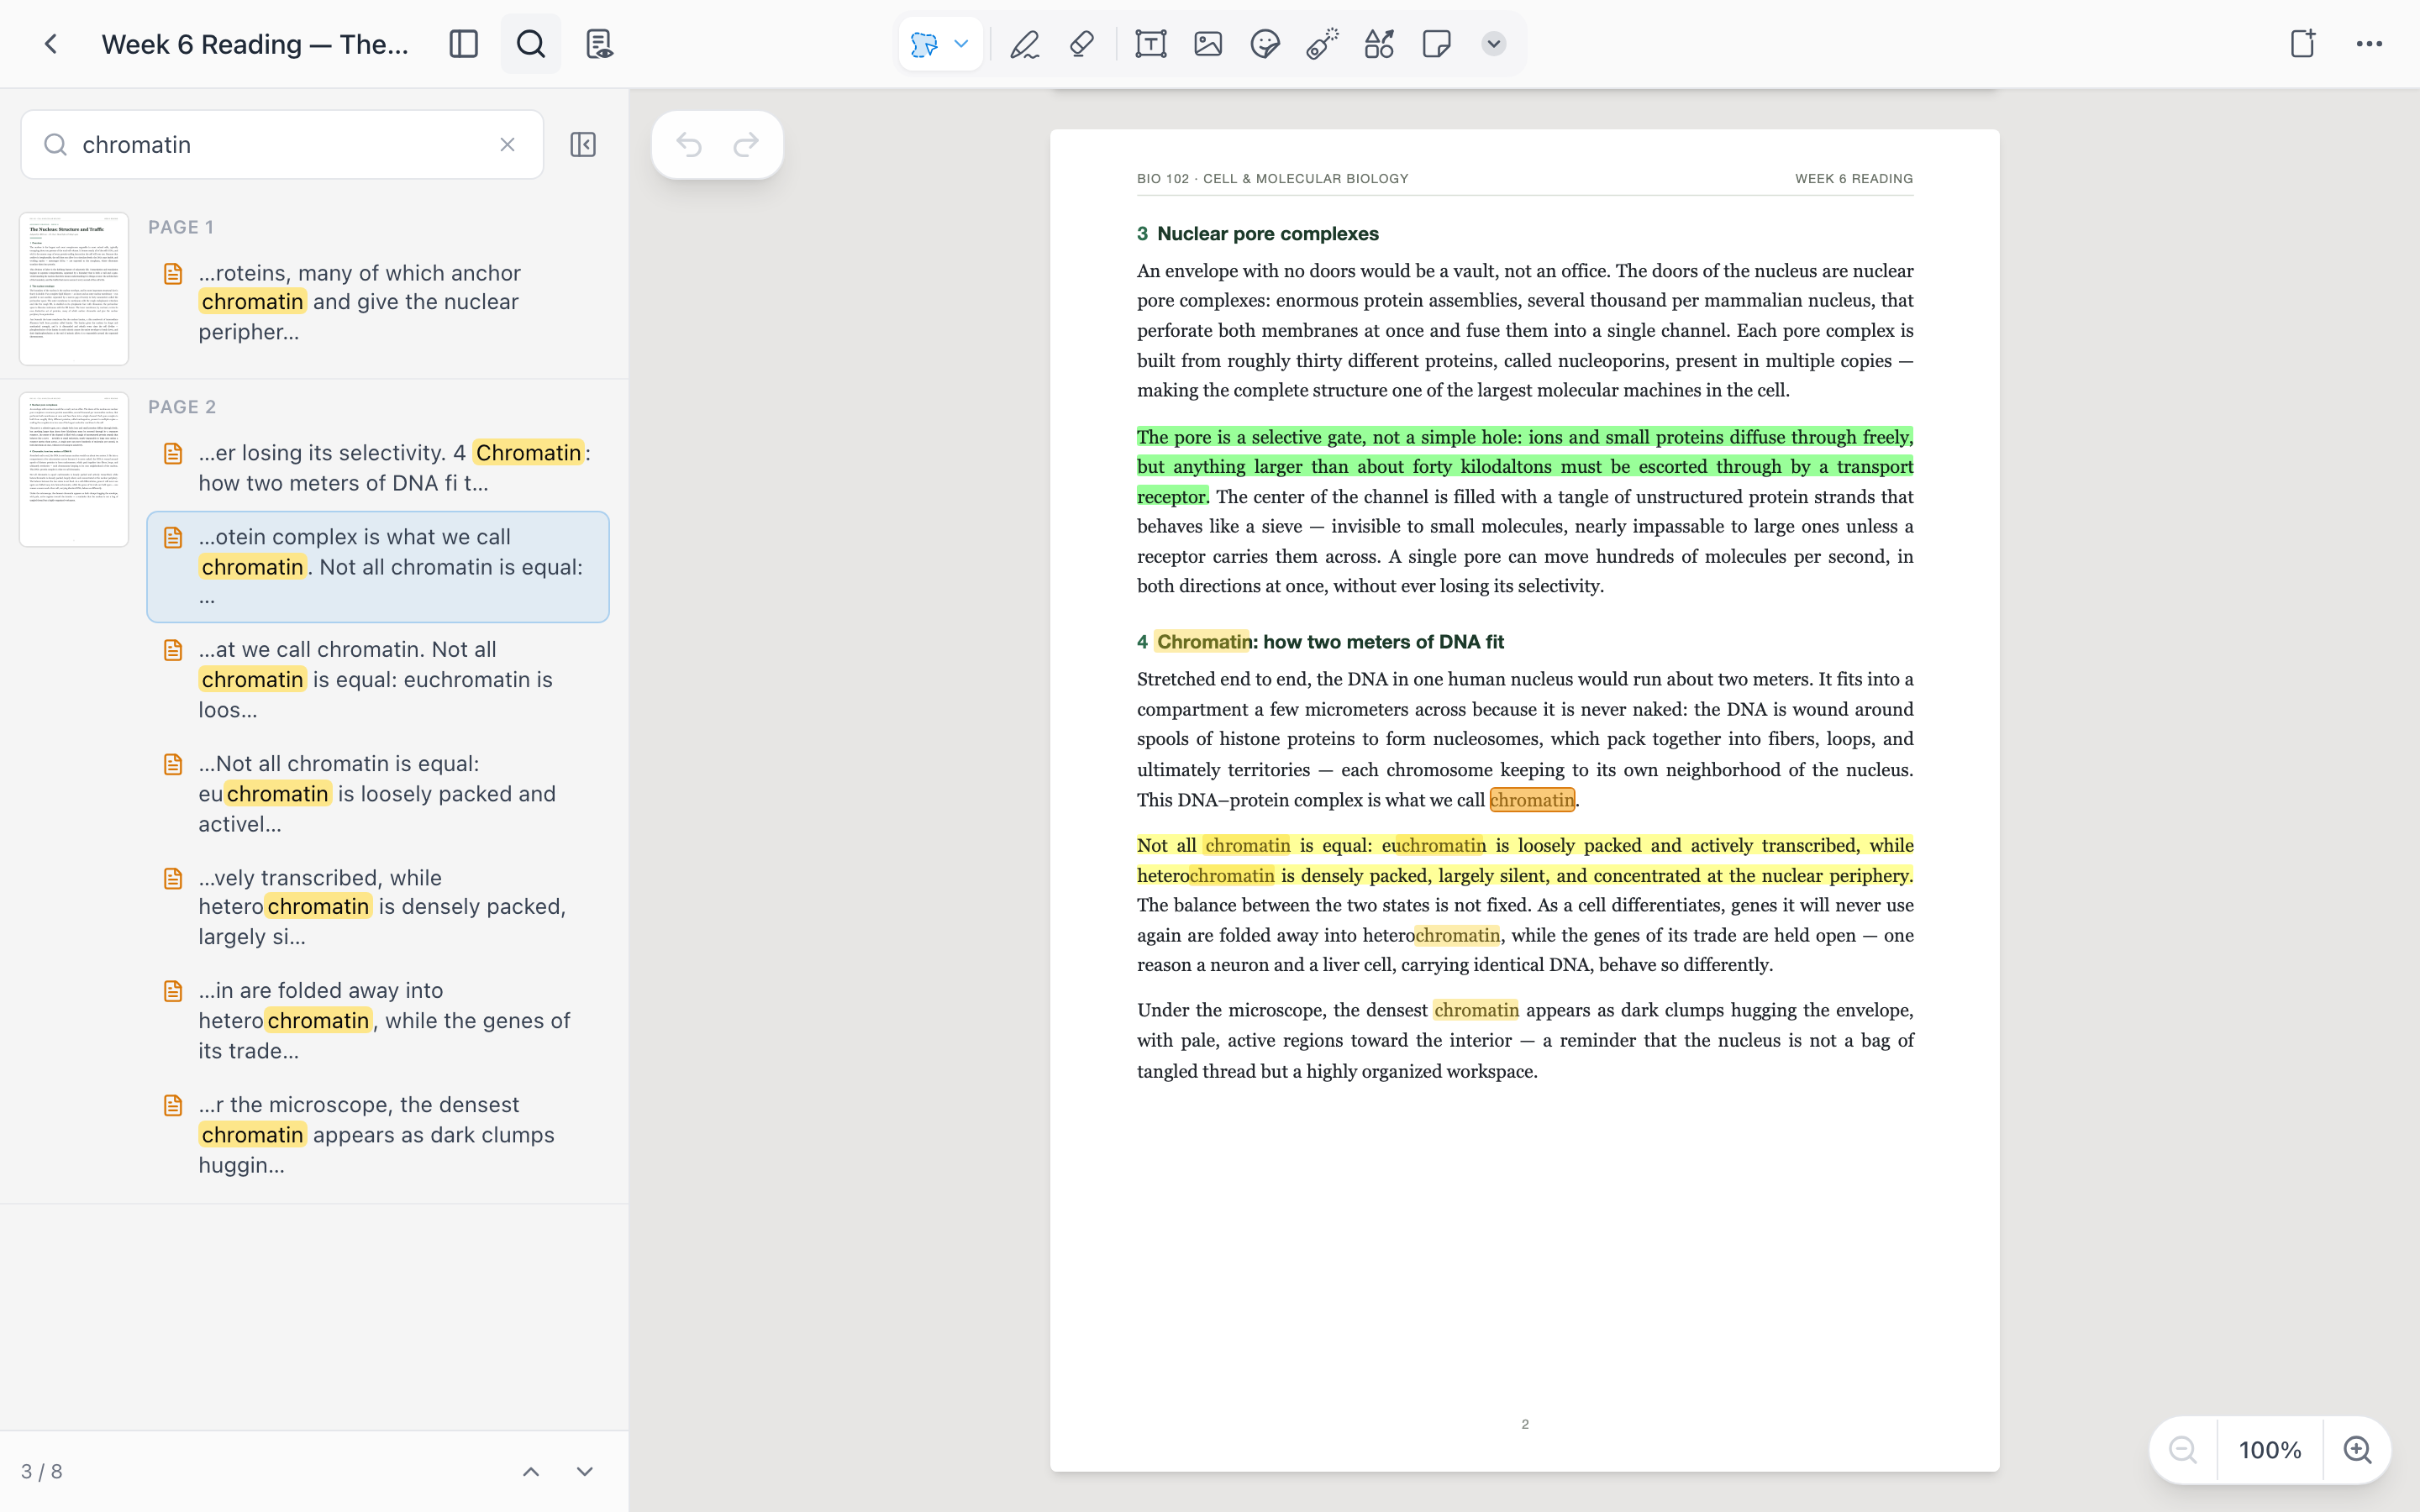Add a sticky note
This screenshot has width=2420, height=1512.
[1436, 44]
